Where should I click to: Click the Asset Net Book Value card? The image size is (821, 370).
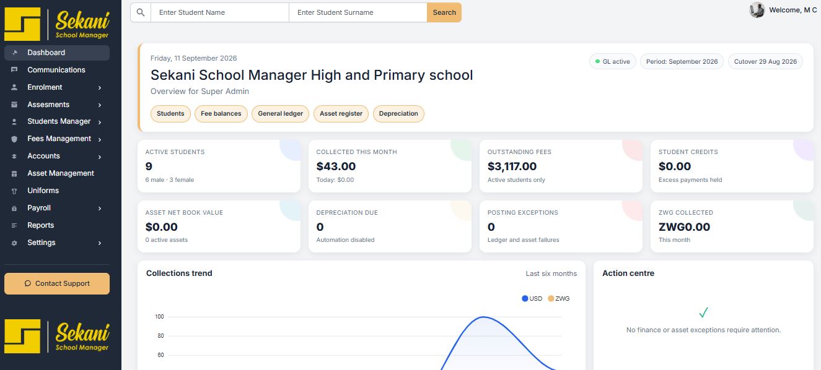[219, 226]
